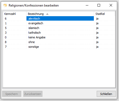Sort by the StatRel column header
Viewport: 119px width, 101px height.
point(105,14)
